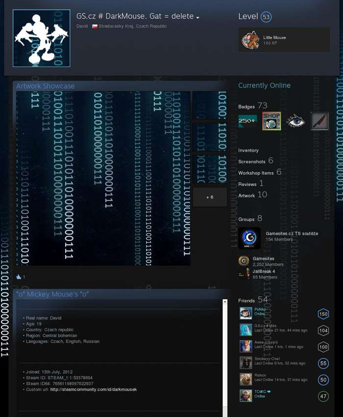Open PuNko friend avatar

tap(246, 313)
